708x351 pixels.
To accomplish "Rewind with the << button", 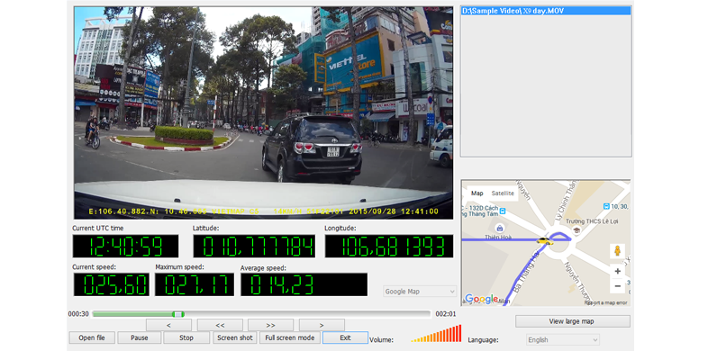I will [x=220, y=325].
